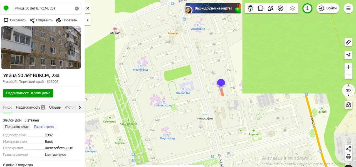Click the Недвижимость в этом доме button
Viewport: 356px width, 167px height.
click(28, 93)
